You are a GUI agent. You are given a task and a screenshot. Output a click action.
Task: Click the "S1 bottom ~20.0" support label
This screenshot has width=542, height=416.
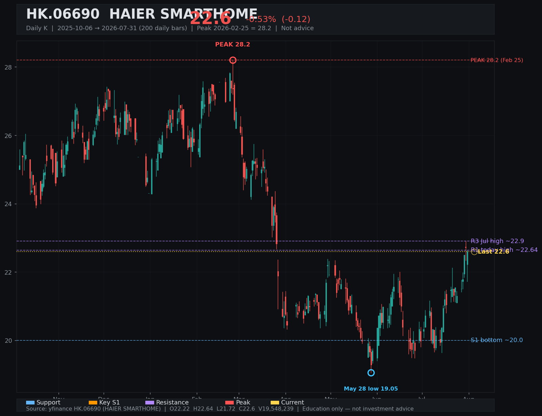497,340
